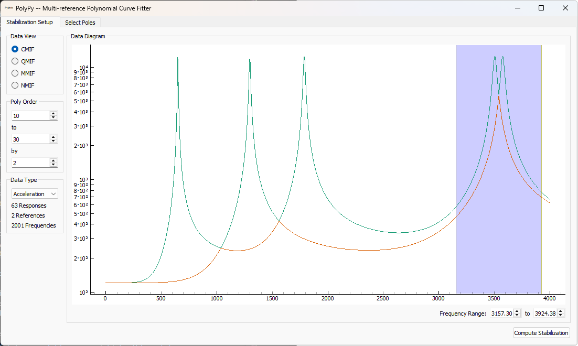
Task: Maximize the PolyPy window
Action: click(541, 8)
